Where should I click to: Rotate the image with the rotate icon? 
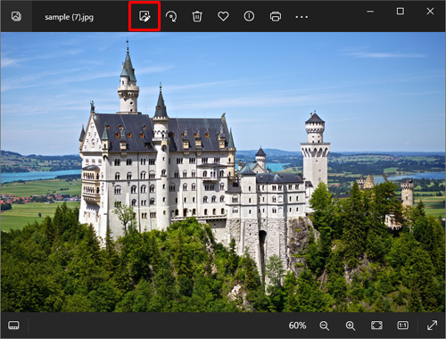pyautogui.click(x=171, y=16)
